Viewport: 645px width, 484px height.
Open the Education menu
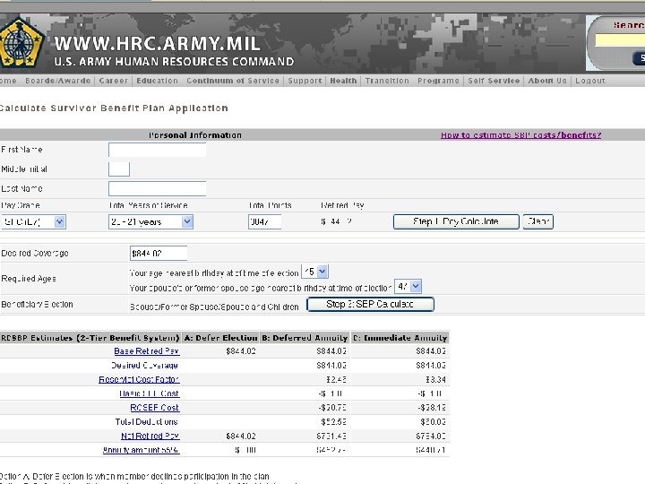157,81
